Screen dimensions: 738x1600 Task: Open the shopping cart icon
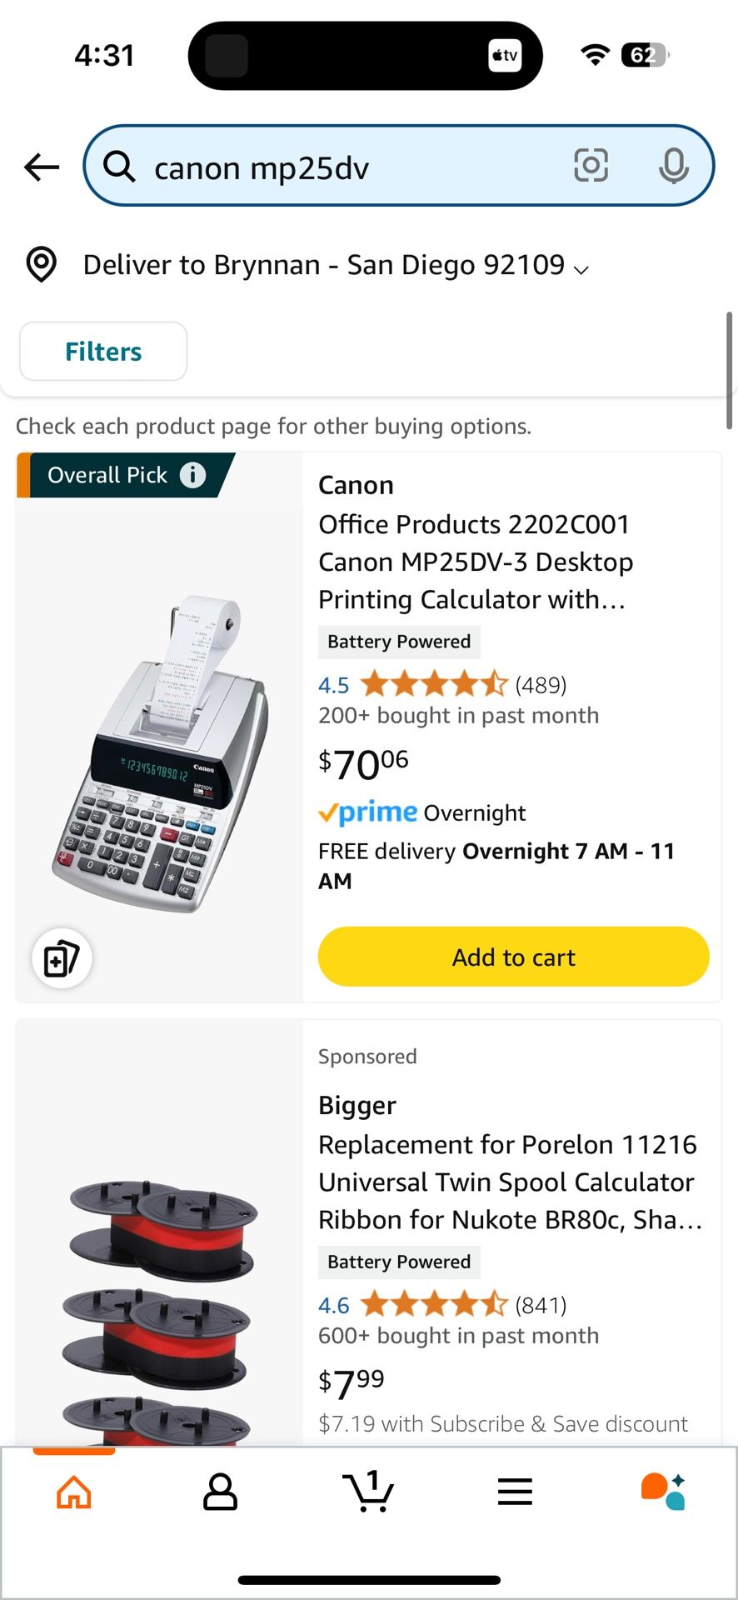pyautogui.click(x=368, y=1492)
